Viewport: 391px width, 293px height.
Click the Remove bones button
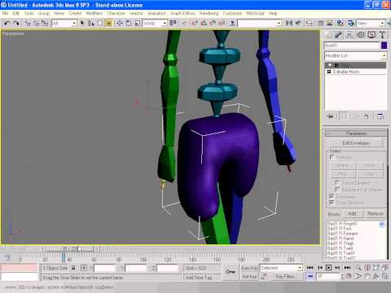375,214
